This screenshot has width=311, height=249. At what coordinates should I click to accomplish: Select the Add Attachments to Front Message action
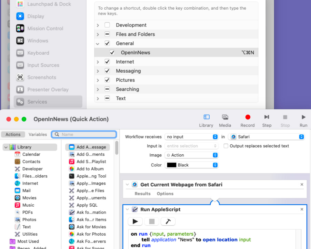tap(88, 147)
